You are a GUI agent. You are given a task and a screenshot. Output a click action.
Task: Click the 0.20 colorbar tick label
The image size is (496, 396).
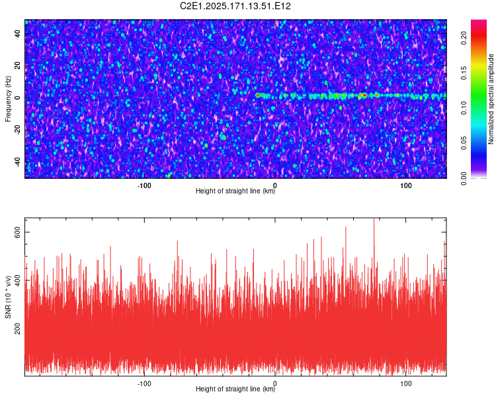click(x=464, y=38)
